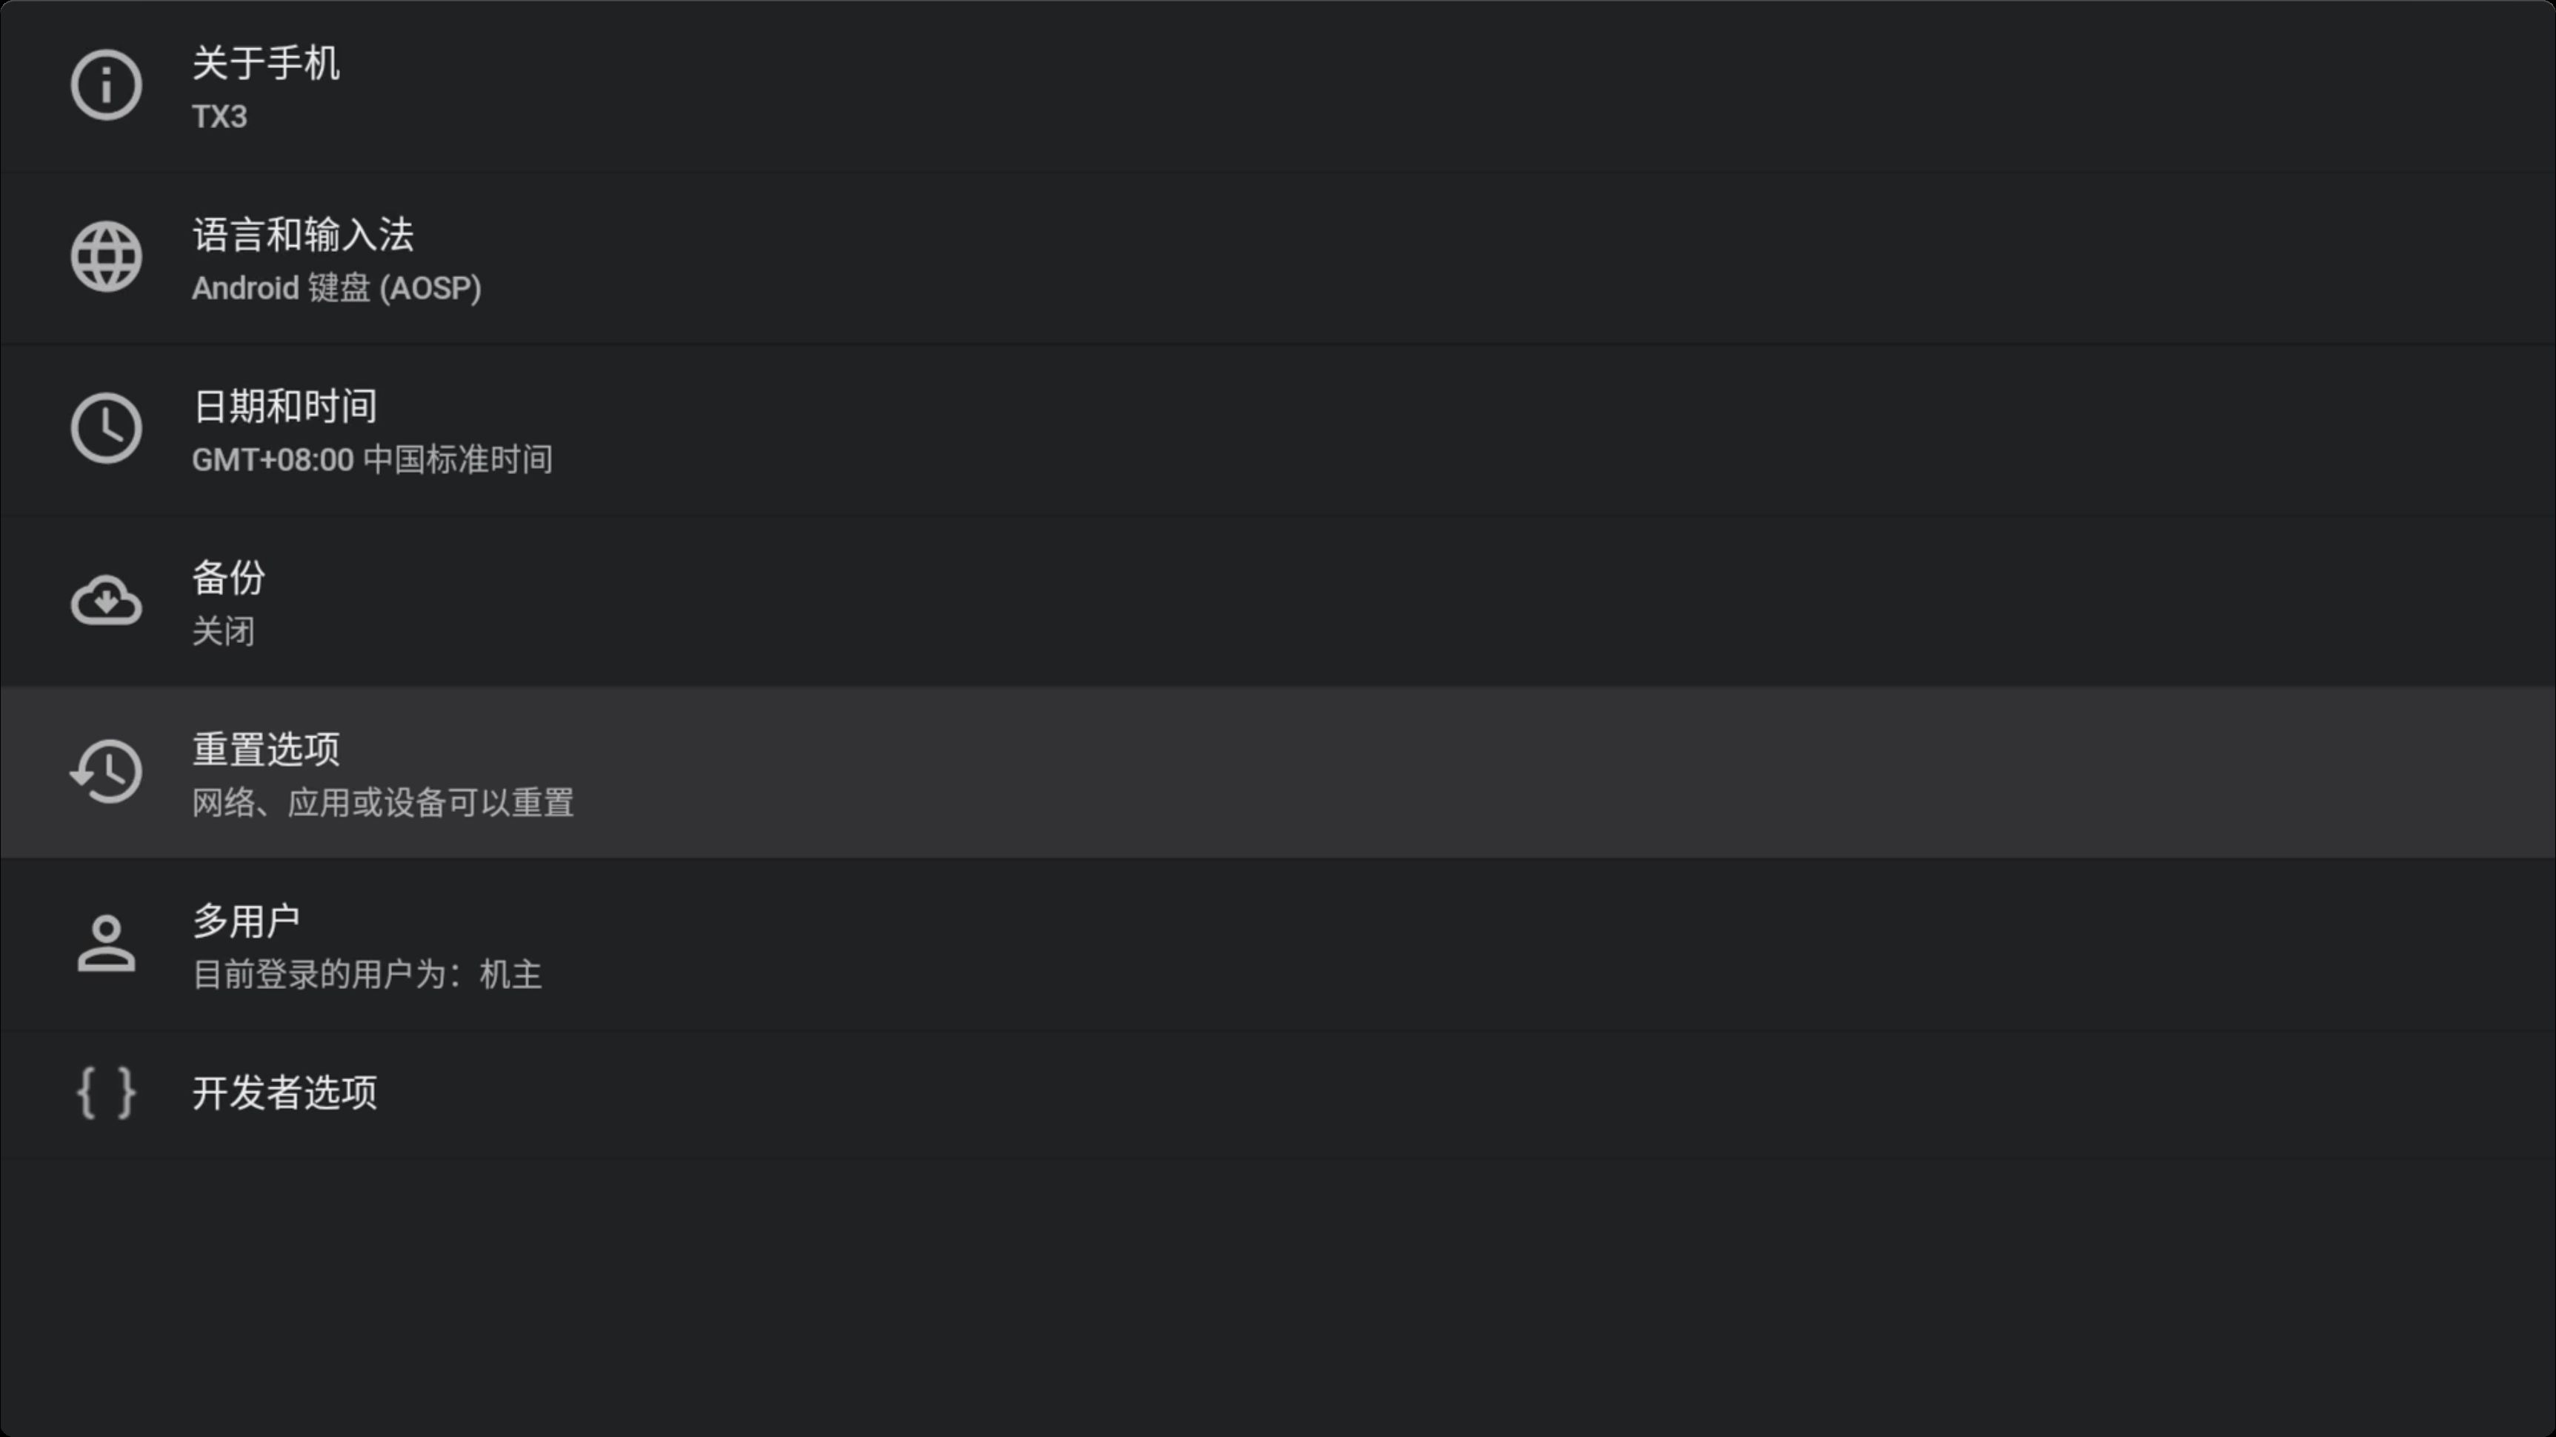This screenshot has height=1437, width=2556.
Task: Click the clock icon for 日期和时间
Action: 106,428
